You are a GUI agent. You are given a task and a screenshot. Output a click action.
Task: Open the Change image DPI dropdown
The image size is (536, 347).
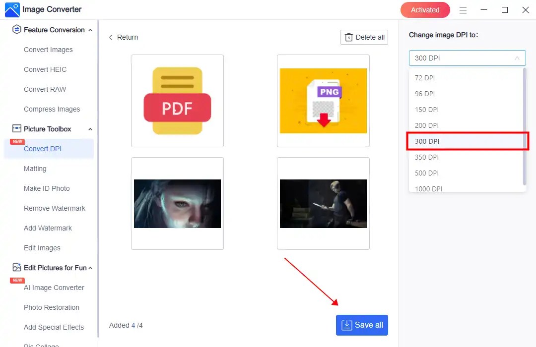[467, 58]
